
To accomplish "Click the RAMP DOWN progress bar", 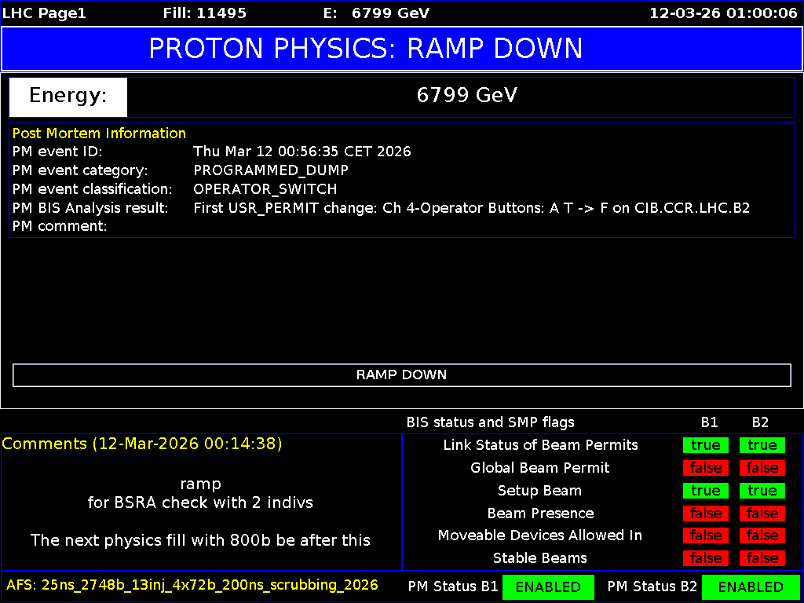I will (x=401, y=375).
